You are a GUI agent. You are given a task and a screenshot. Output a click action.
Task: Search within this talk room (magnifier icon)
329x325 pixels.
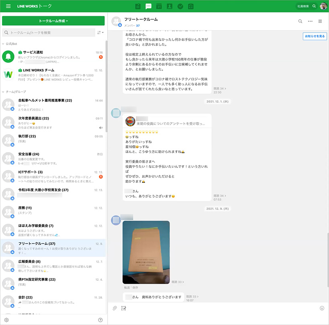tap(300, 21)
